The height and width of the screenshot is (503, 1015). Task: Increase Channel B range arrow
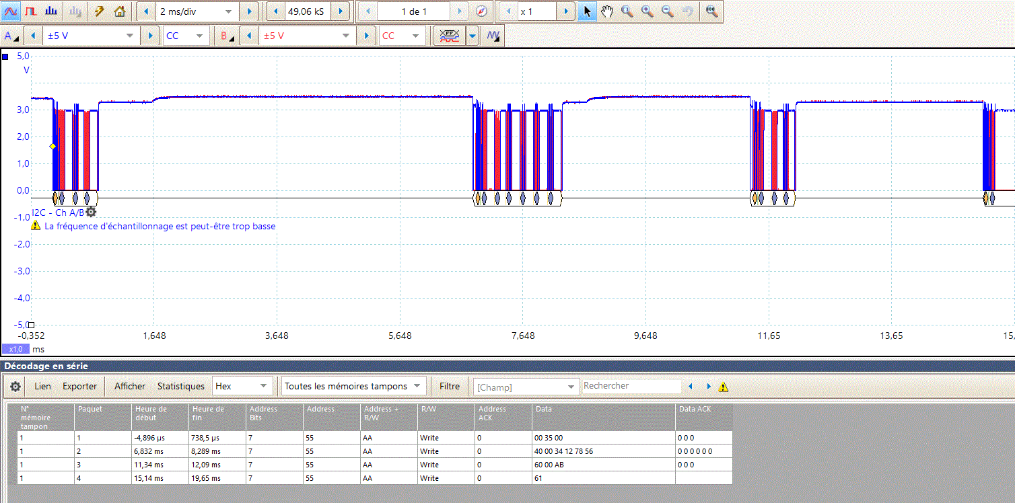(366, 36)
